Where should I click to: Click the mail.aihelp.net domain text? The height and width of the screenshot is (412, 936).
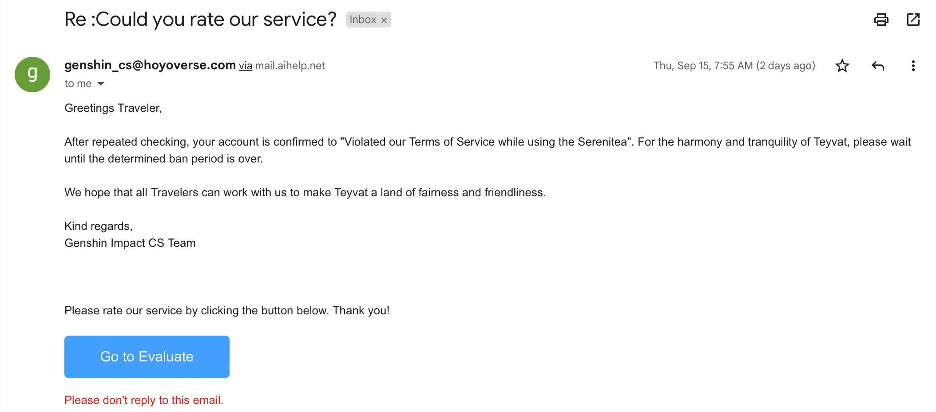[x=290, y=66]
